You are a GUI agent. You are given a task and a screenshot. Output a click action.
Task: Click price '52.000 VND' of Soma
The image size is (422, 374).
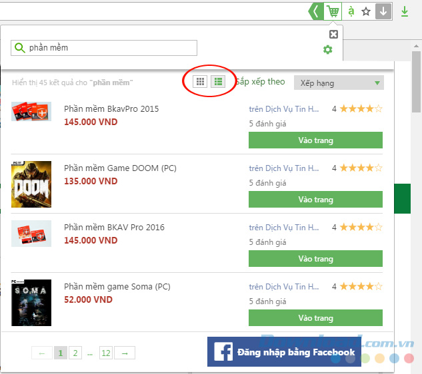[88, 299]
